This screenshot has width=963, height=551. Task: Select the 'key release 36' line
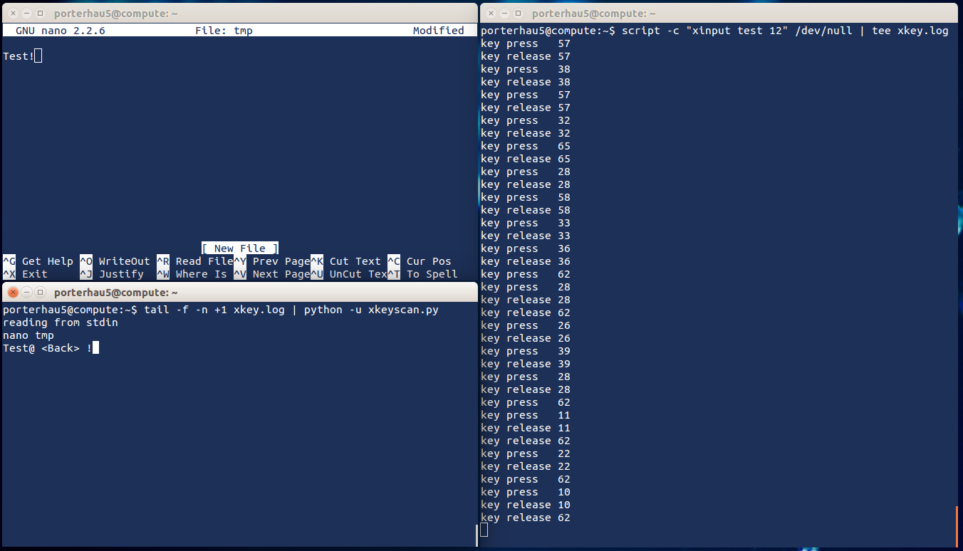coord(526,261)
